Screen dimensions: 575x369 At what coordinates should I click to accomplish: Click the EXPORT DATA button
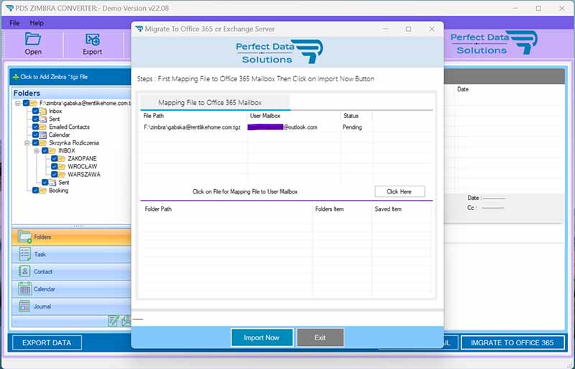point(47,343)
